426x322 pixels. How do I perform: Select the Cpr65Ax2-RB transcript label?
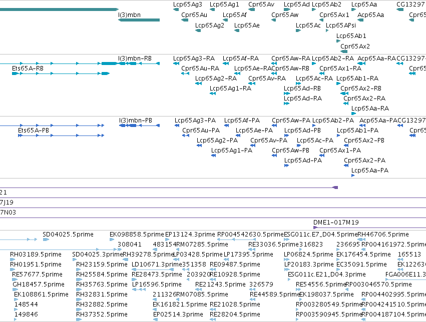(361, 88)
